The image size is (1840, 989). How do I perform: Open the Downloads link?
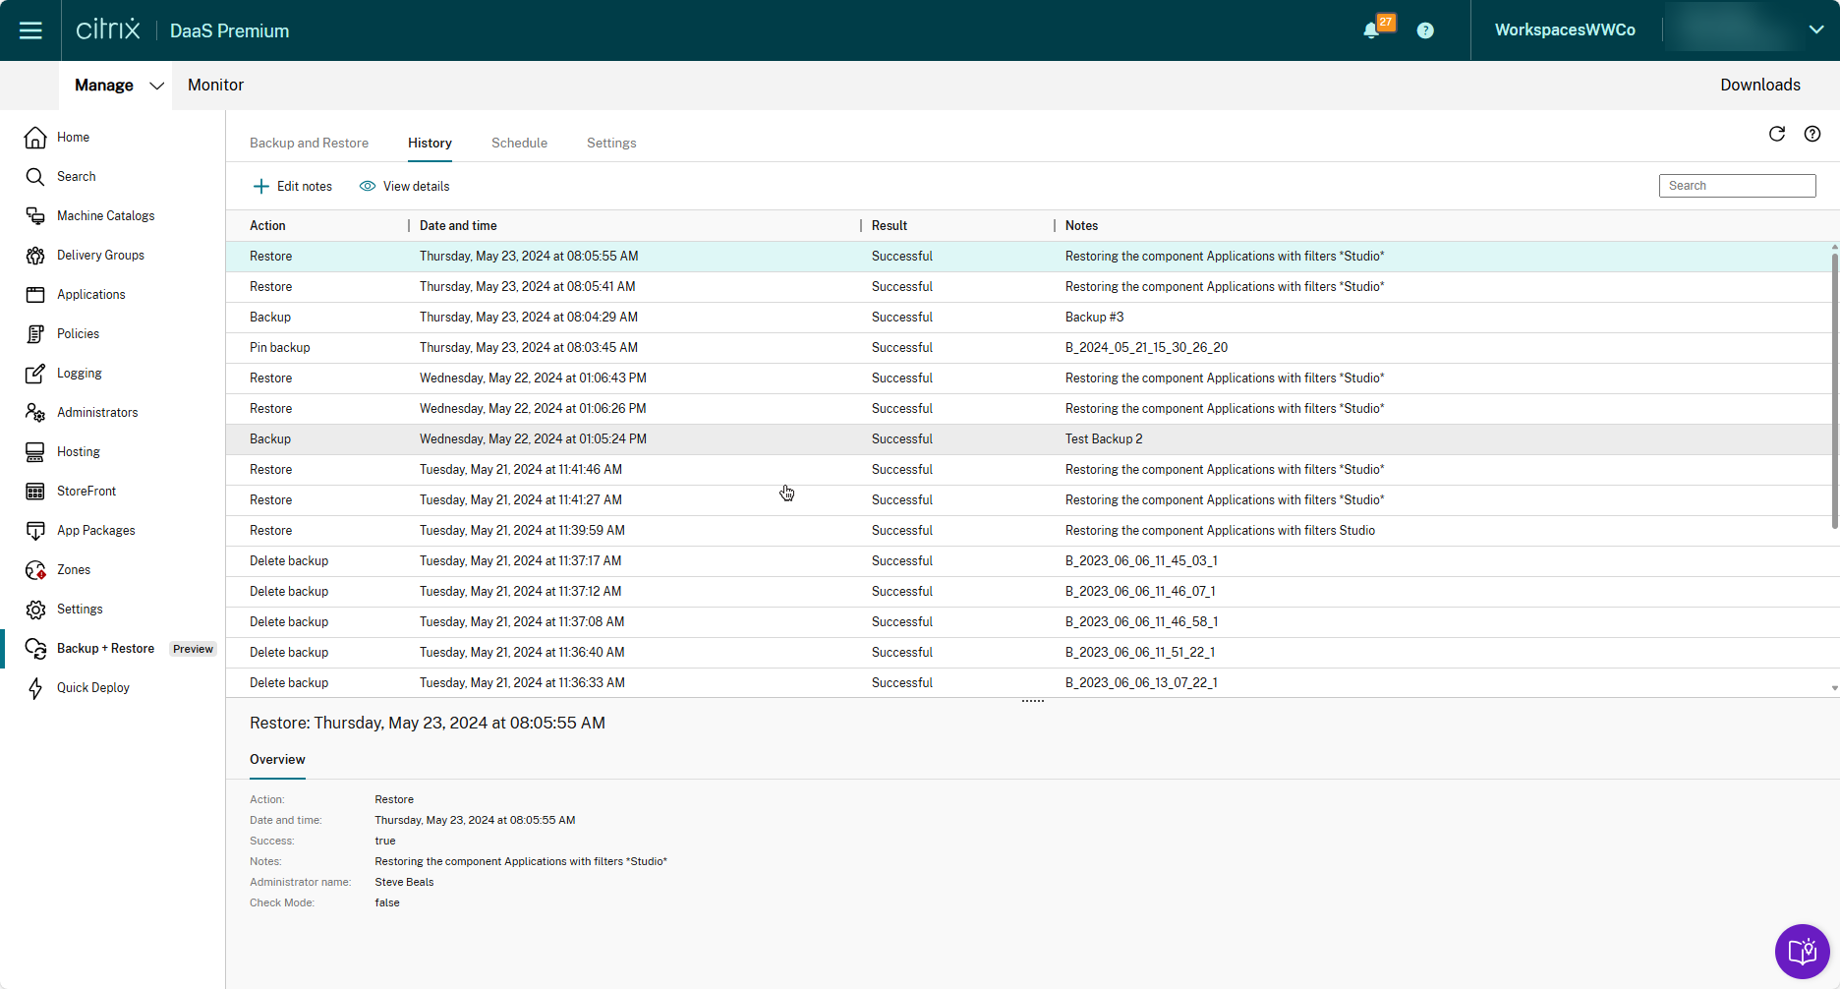[1759, 86]
